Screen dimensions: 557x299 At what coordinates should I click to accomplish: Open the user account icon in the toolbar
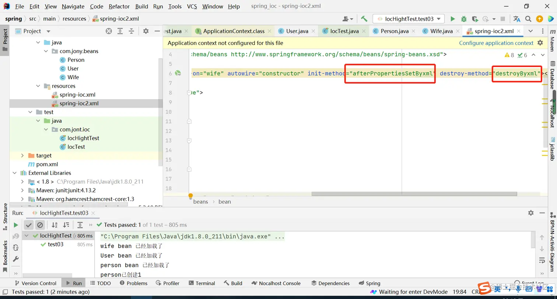point(348,19)
